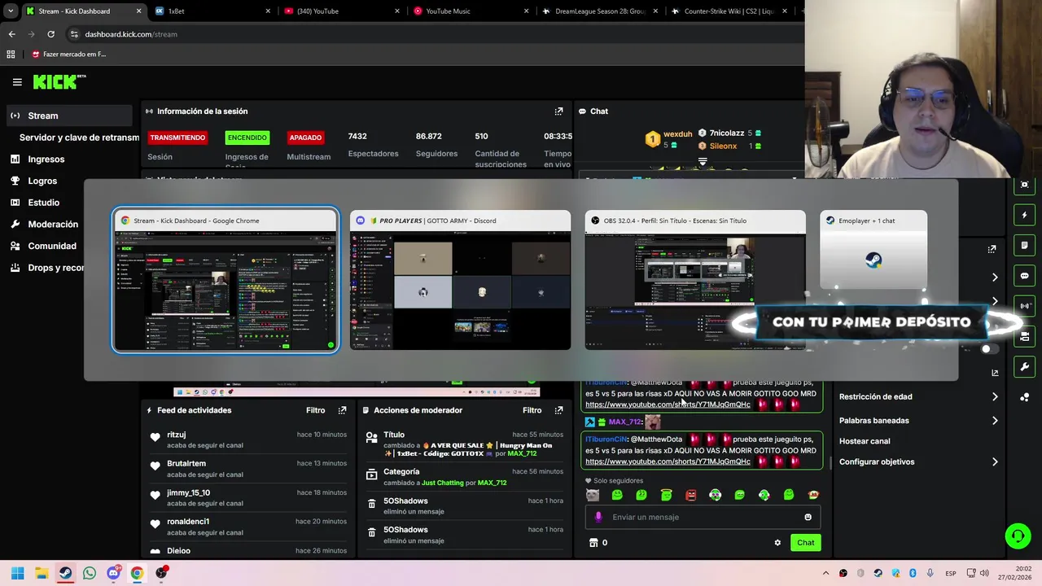This screenshot has width=1042, height=586.
Task: Select jimmy_15_10 follow event
Action: coord(247,498)
